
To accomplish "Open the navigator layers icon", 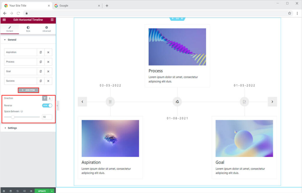I will (x=11, y=191).
